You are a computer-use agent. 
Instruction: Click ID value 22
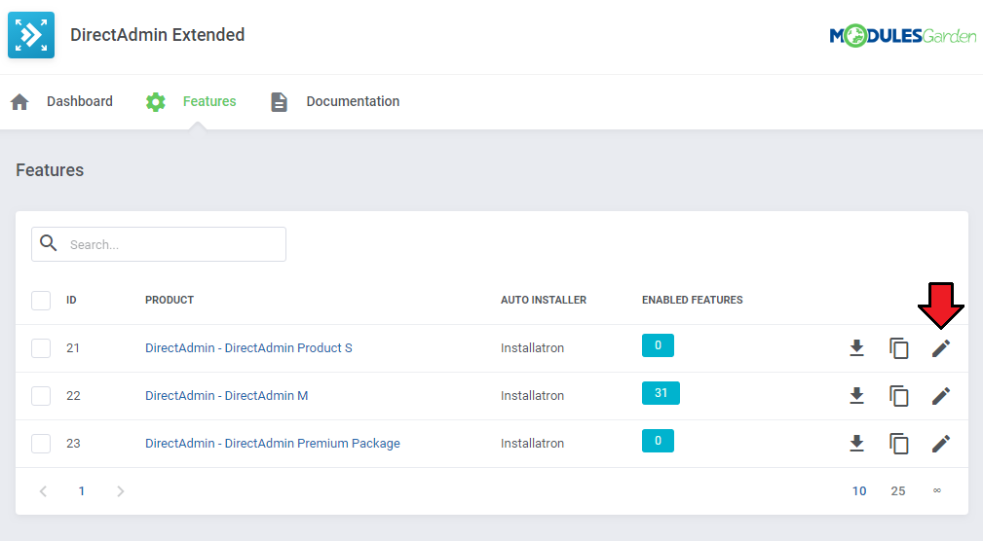click(73, 396)
